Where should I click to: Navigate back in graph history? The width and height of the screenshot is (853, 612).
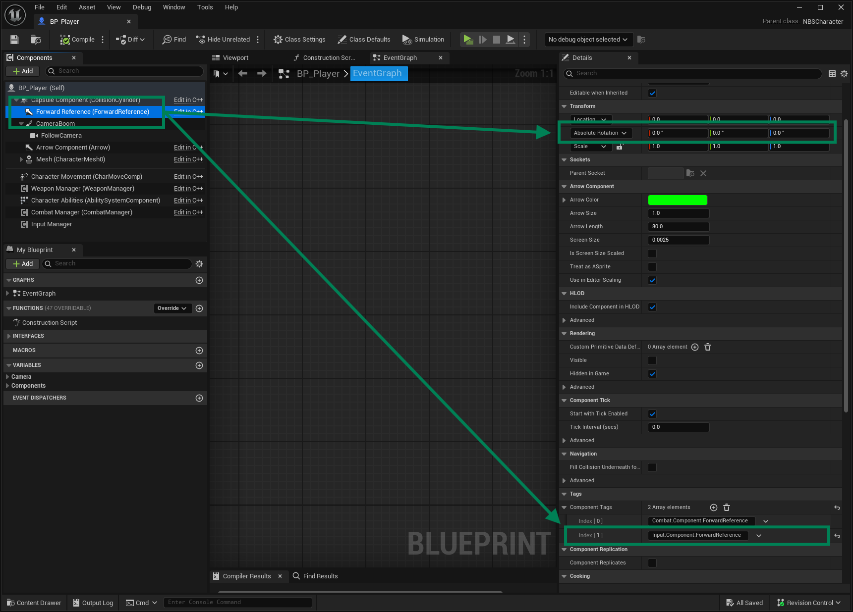(x=243, y=74)
